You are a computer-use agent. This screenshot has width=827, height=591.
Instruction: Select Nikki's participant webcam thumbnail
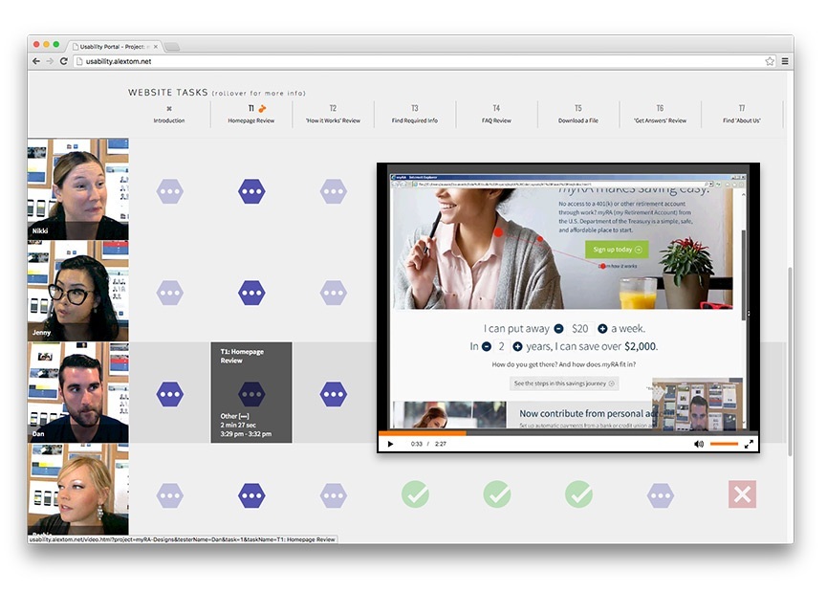pyautogui.click(x=78, y=189)
